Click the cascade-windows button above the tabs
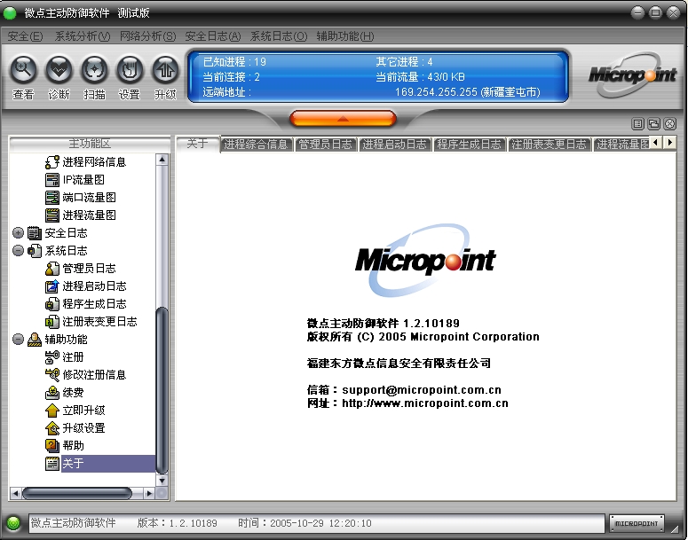This screenshot has height=540, width=688. pos(653,124)
